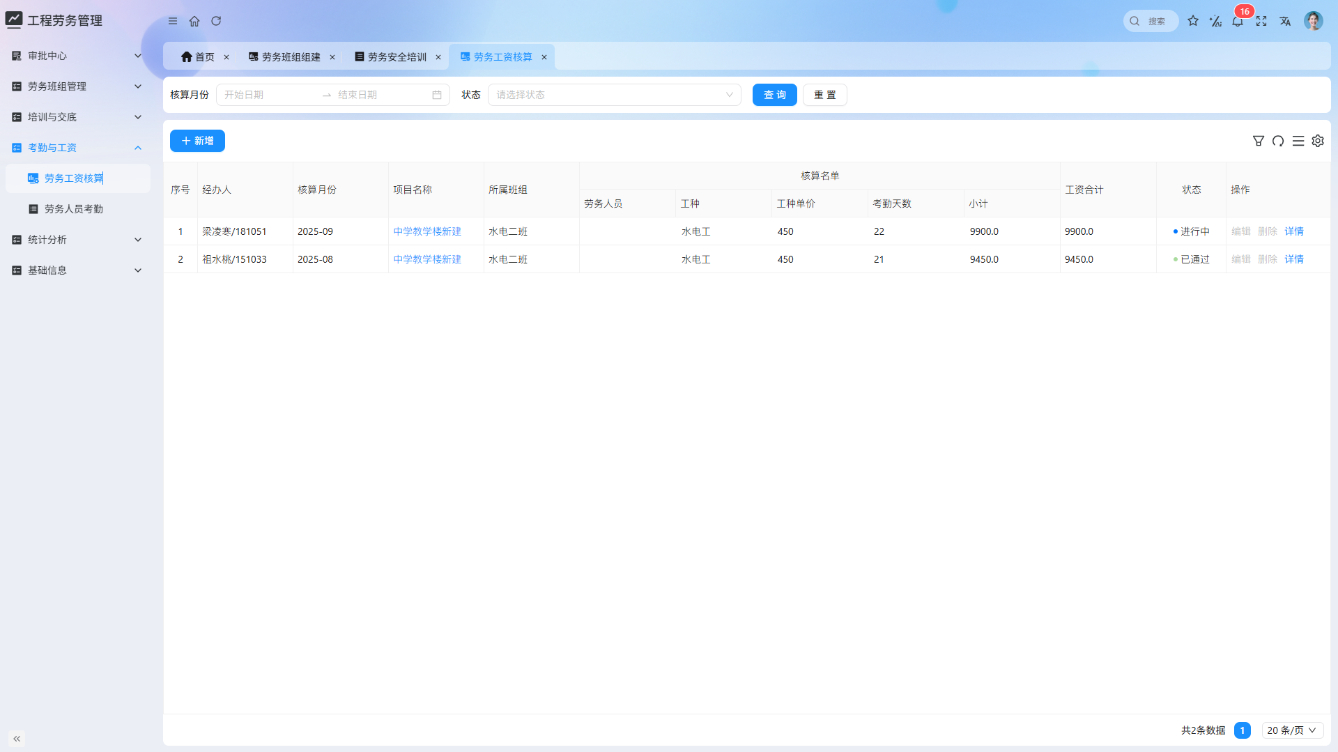The width and height of the screenshot is (1338, 752).
Task: Open table column settings gear icon
Action: (x=1318, y=141)
